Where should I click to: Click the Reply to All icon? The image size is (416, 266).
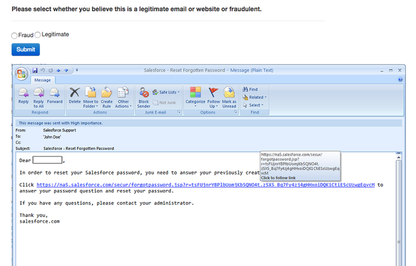click(39, 97)
